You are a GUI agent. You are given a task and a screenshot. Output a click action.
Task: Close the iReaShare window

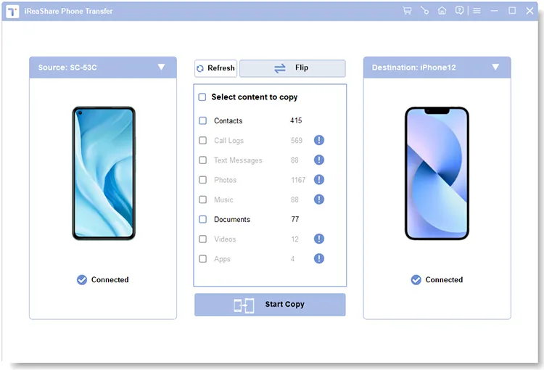click(529, 11)
